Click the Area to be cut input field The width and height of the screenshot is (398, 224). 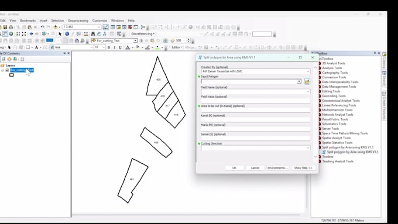(256, 110)
